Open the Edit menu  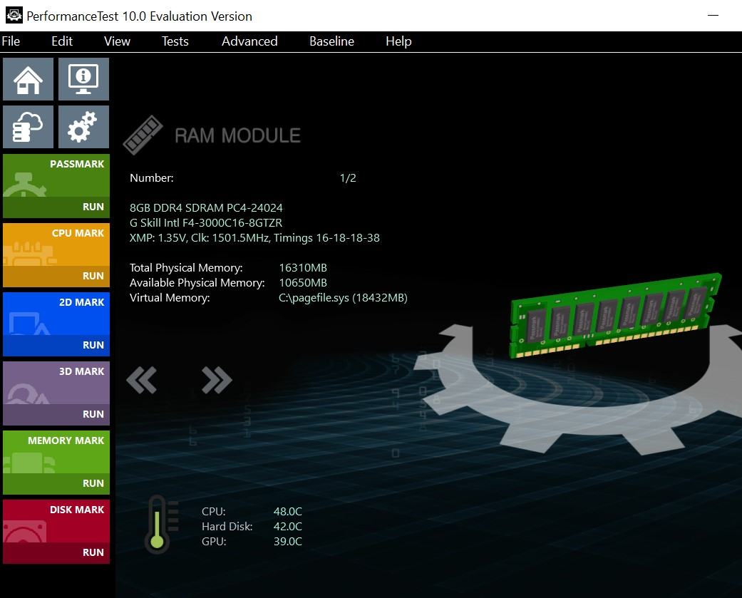click(62, 41)
